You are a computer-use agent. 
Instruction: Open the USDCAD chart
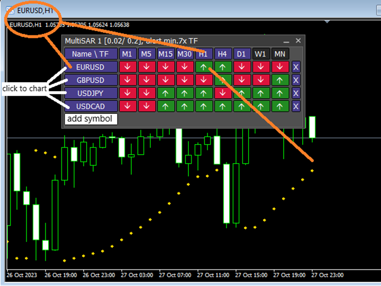tap(90, 106)
